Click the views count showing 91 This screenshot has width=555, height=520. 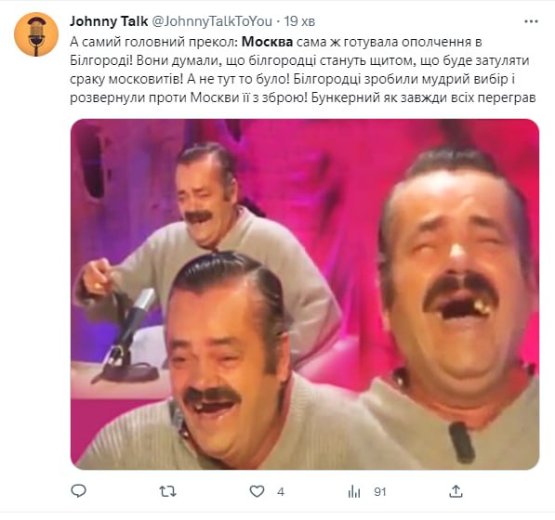coord(380,492)
